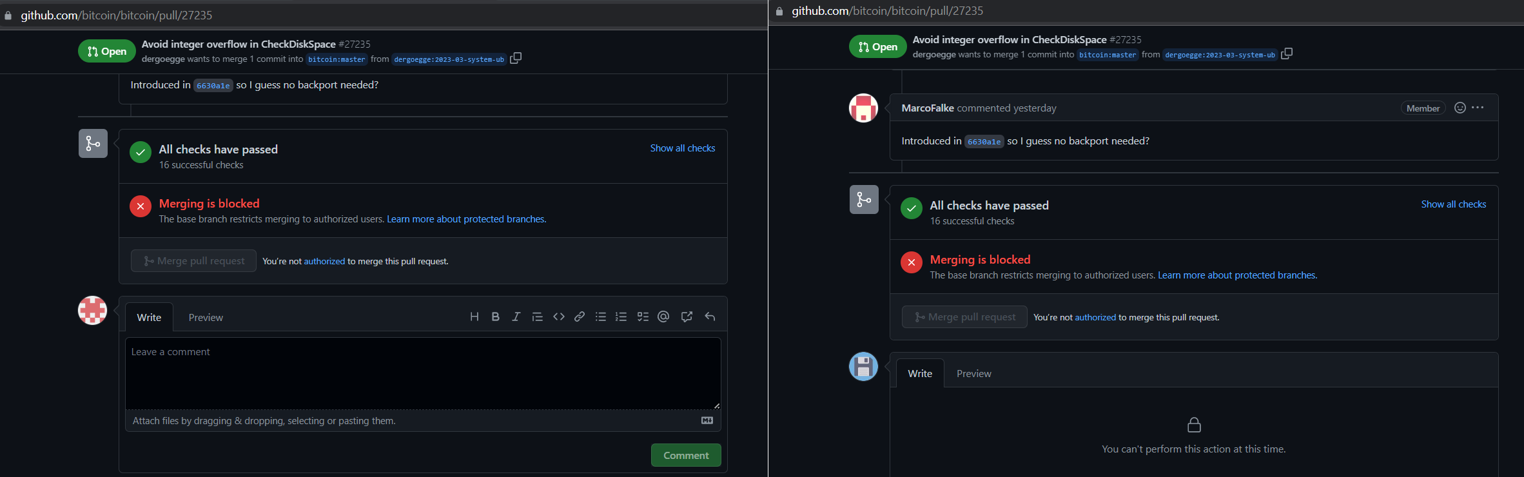
Task: Click green checkmark in left window checks
Action: coord(141,152)
